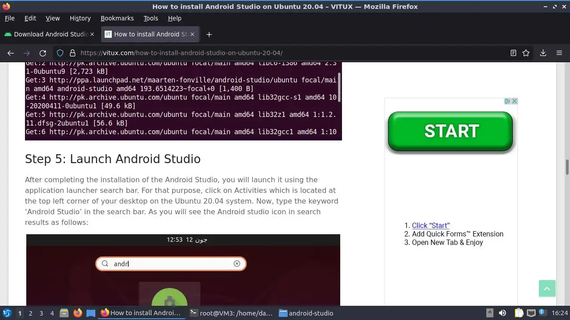Click the Add Quick Forms Extension ad text
The image size is (570, 320).
tap(458, 234)
